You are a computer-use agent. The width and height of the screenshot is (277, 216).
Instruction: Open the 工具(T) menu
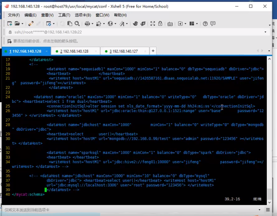coord(64,15)
